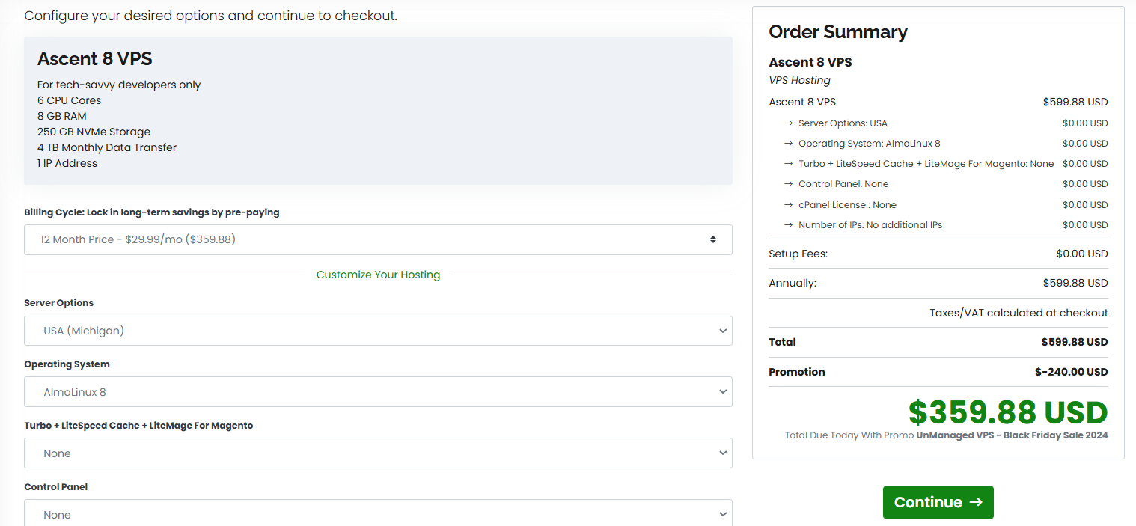Click "Operating System: AlmaLinux 8" summary row
The width and height of the screenshot is (1136, 526).
[870, 144]
